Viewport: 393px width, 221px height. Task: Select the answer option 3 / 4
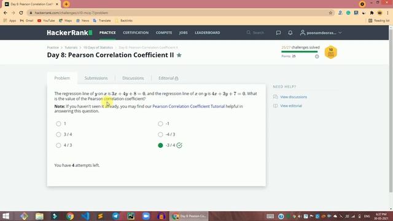pos(58,134)
